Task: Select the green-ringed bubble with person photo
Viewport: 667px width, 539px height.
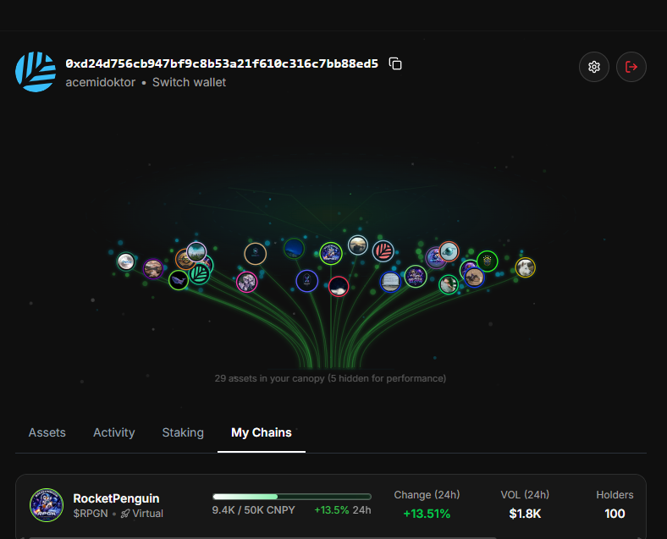Action: coord(449,284)
